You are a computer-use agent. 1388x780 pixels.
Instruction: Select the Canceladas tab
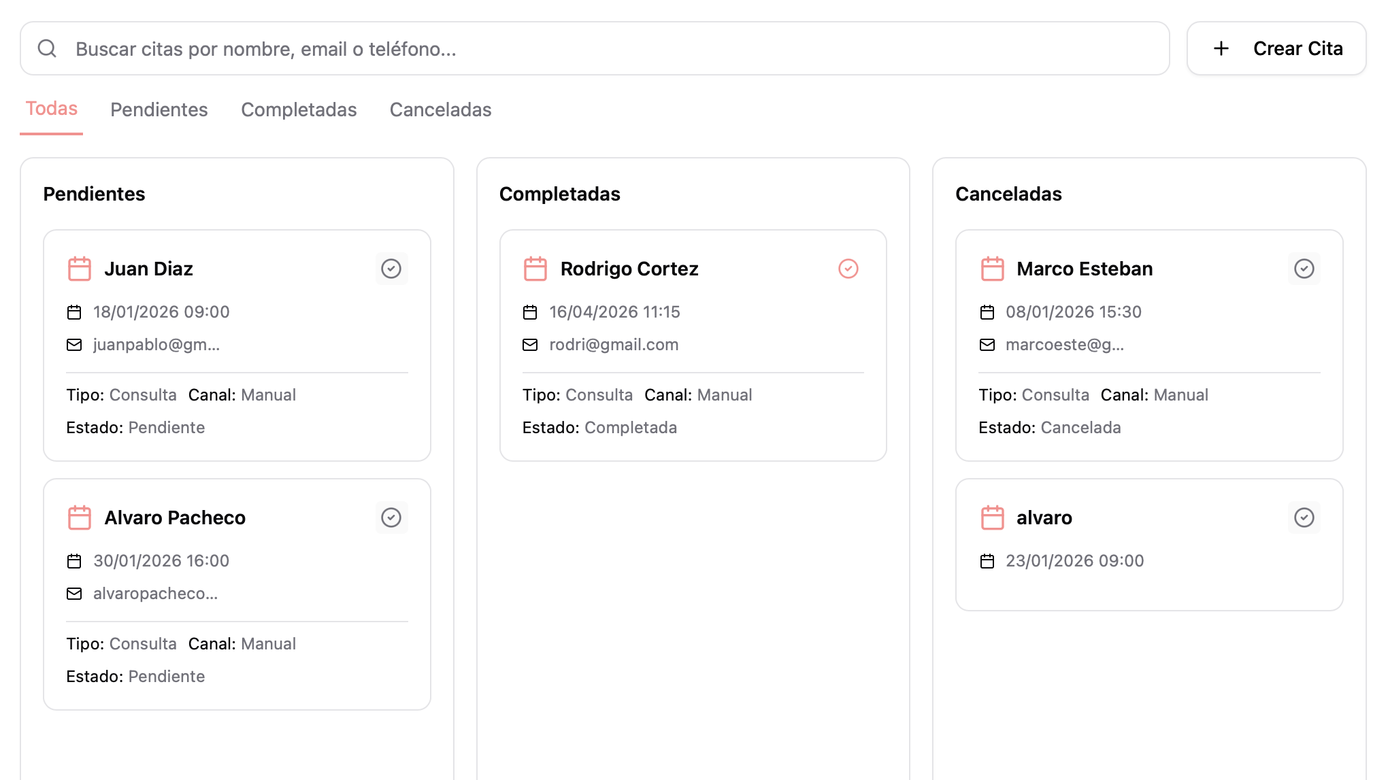coord(440,109)
